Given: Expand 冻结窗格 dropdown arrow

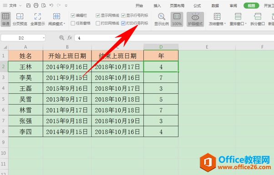Looking at the screenshot, I should pos(225,24).
